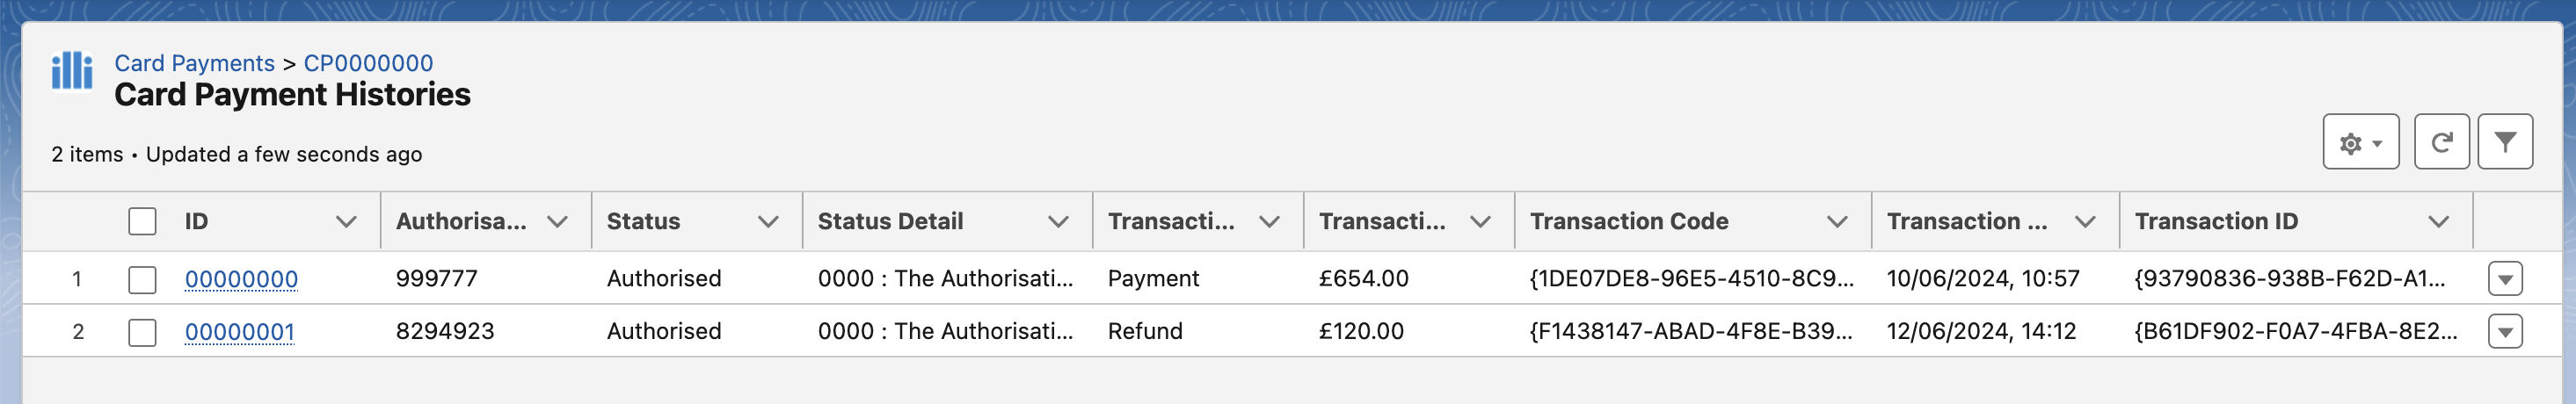
Task: Click the £654.00 amount cell
Action: coord(1363,279)
